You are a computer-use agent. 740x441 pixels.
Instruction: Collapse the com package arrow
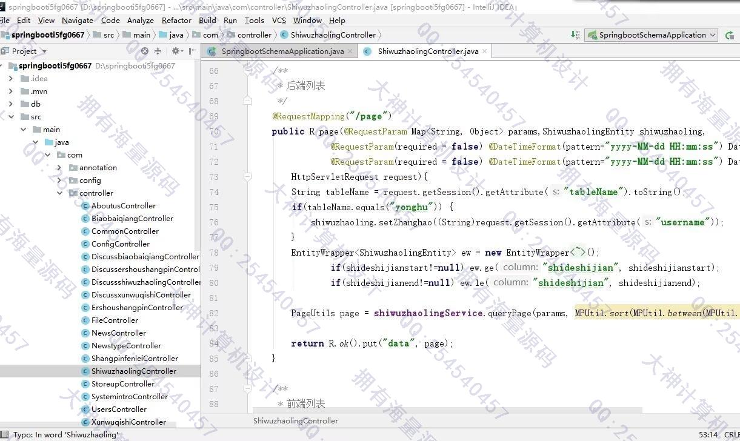(47, 155)
